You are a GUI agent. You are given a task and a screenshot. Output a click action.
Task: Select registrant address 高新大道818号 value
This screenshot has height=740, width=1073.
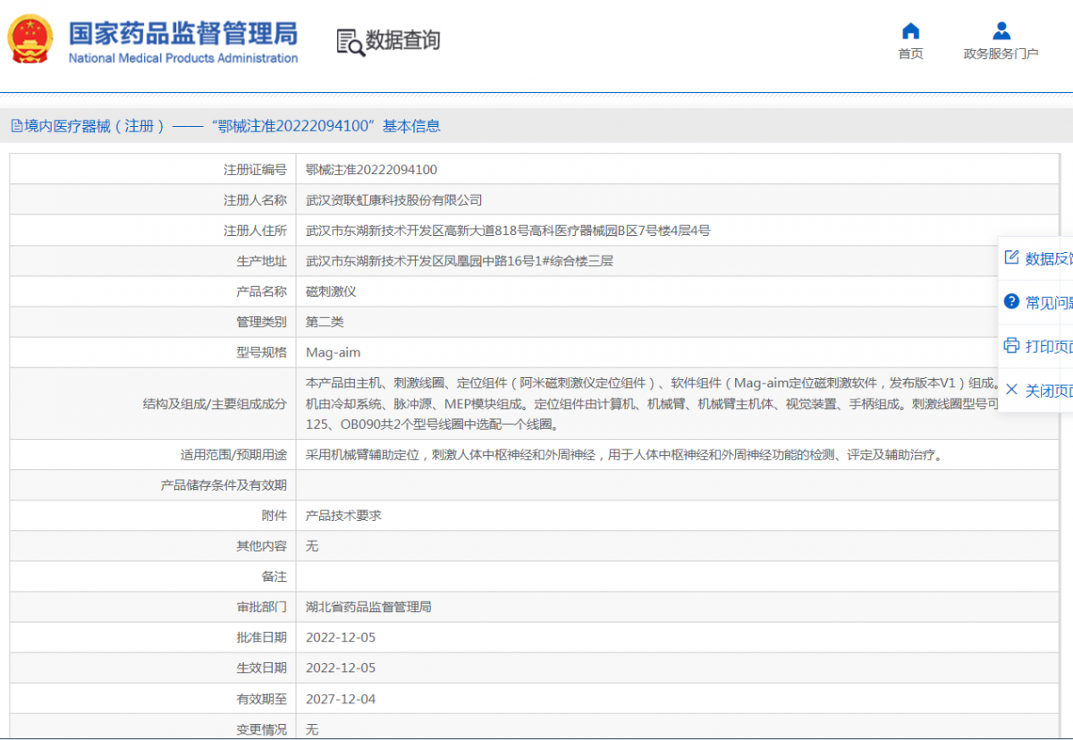[508, 231]
